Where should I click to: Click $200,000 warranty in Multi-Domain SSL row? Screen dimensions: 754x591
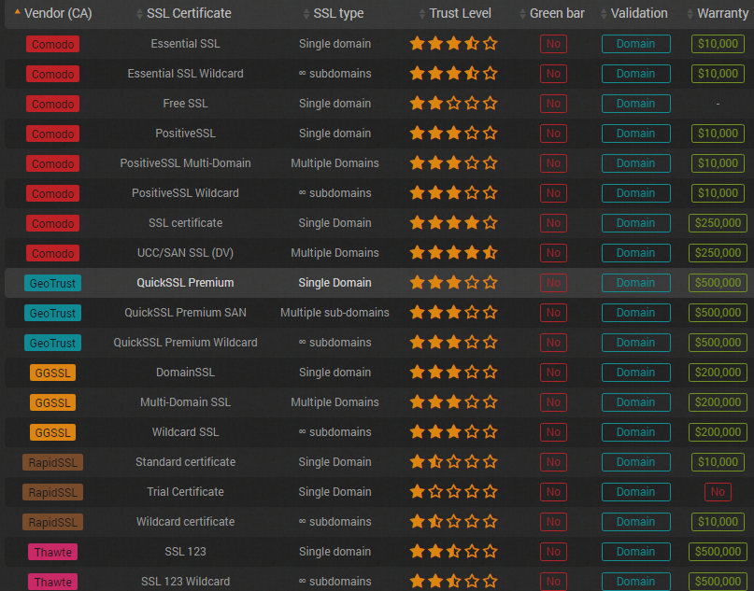tap(718, 402)
